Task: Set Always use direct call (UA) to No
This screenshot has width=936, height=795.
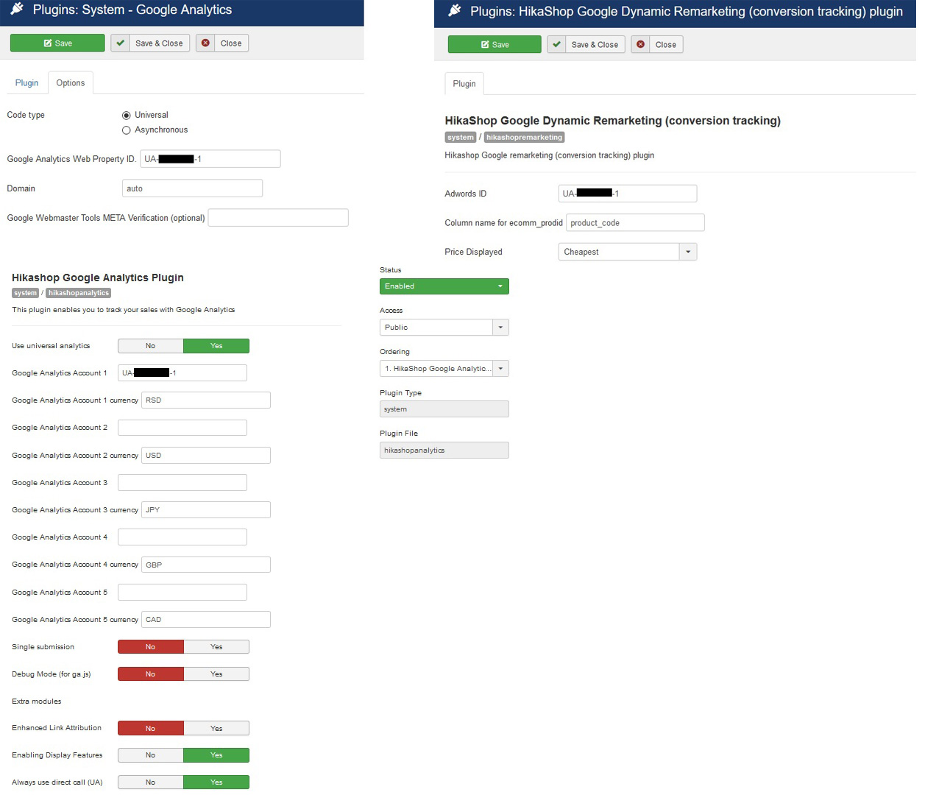Action: 151,782
